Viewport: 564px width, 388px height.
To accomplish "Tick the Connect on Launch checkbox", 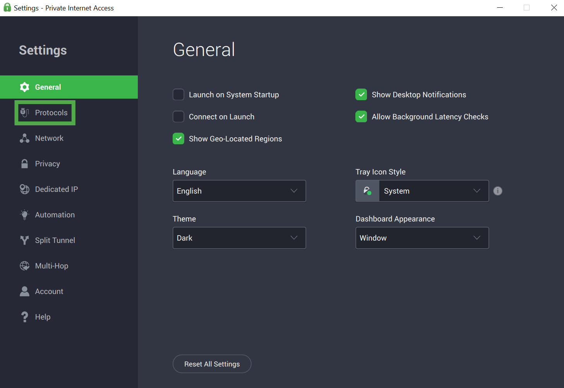I will tap(178, 116).
